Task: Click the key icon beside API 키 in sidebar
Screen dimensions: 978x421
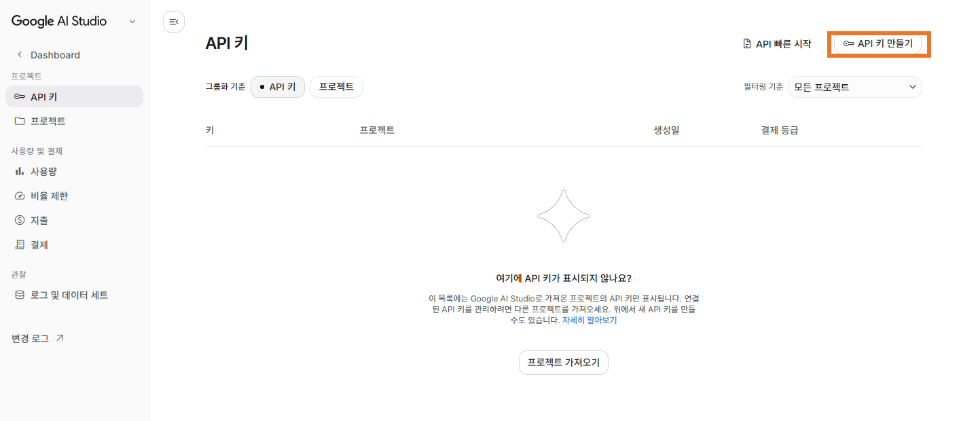Action: point(20,97)
